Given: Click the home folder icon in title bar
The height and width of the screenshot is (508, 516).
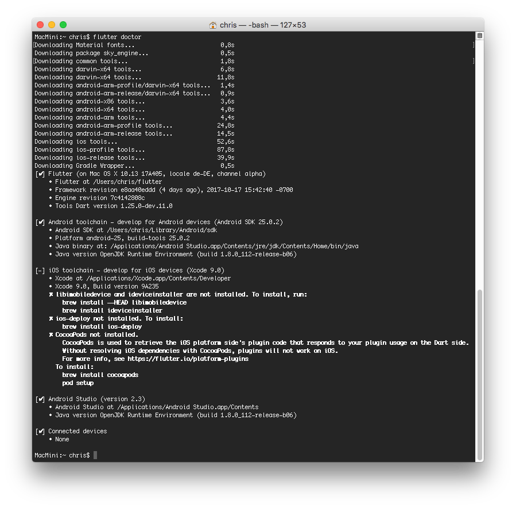Looking at the screenshot, I should point(213,25).
